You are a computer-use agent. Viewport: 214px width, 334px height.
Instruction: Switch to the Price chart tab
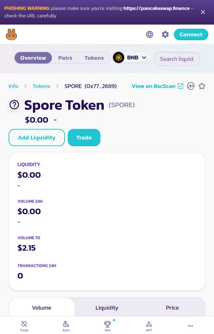pos(172,308)
